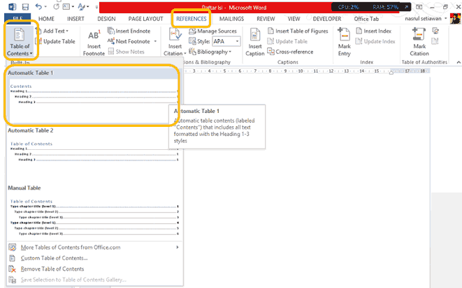This screenshot has width=462, height=288.
Task: Switch to the VIEW tab
Action: (294, 19)
